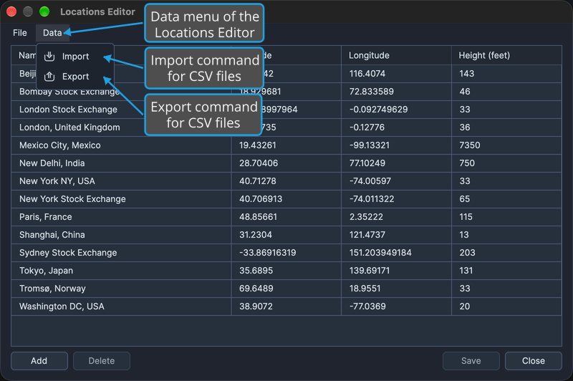Select Shanghai, China name cell

tap(121, 235)
